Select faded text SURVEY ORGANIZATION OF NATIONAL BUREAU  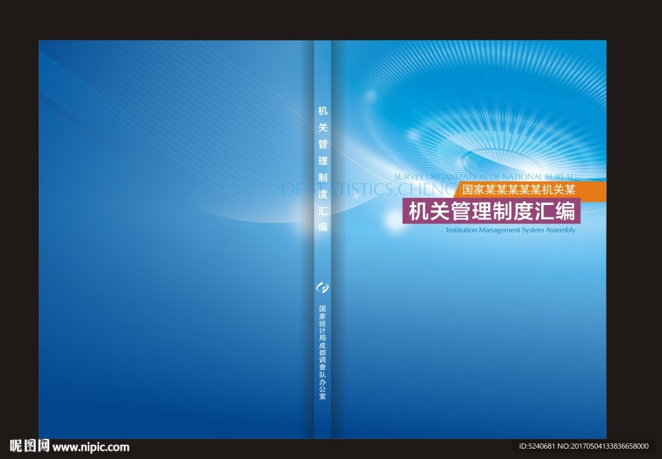point(485,176)
